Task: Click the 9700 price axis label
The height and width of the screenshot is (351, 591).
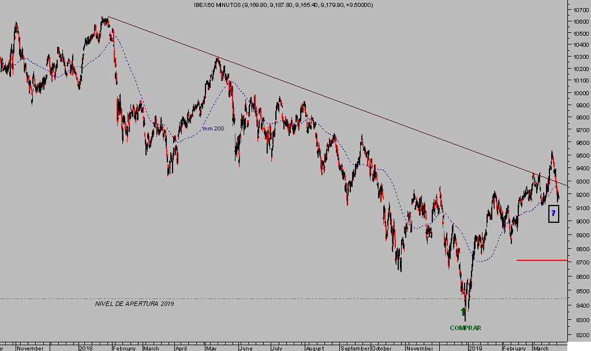Action: [582, 130]
